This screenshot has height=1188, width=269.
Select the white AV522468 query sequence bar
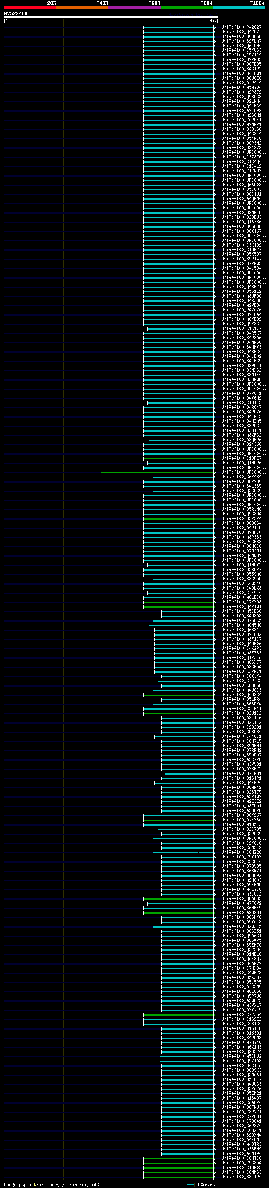[x=111, y=17]
